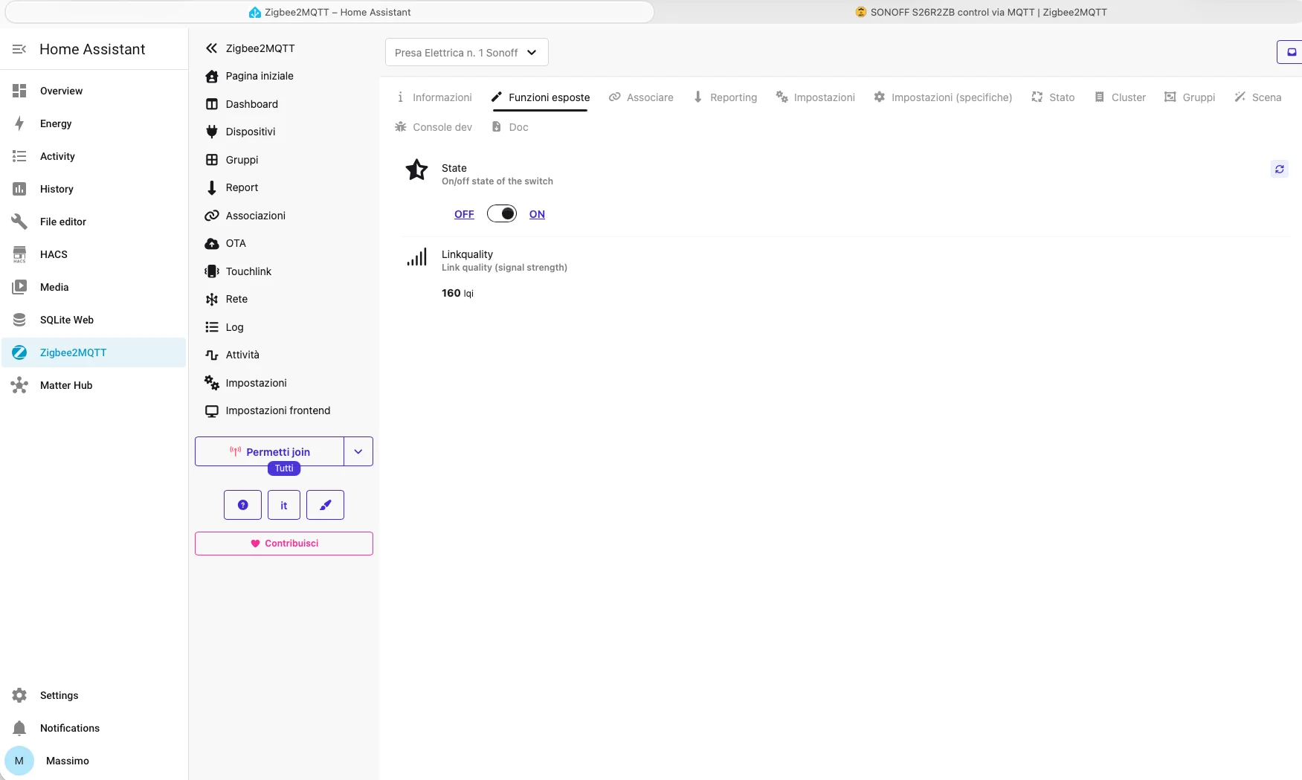The width and height of the screenshot is (1302, 780).
Task: Open Gruppi in the Zigbee2MQTT menu
Action: tap(242, 160)
